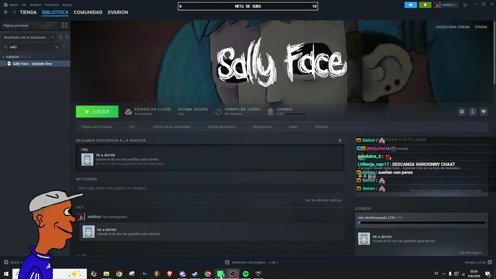Open Ver mis logros link
This screenshot has height=279, width=496.
pos(471,253)
